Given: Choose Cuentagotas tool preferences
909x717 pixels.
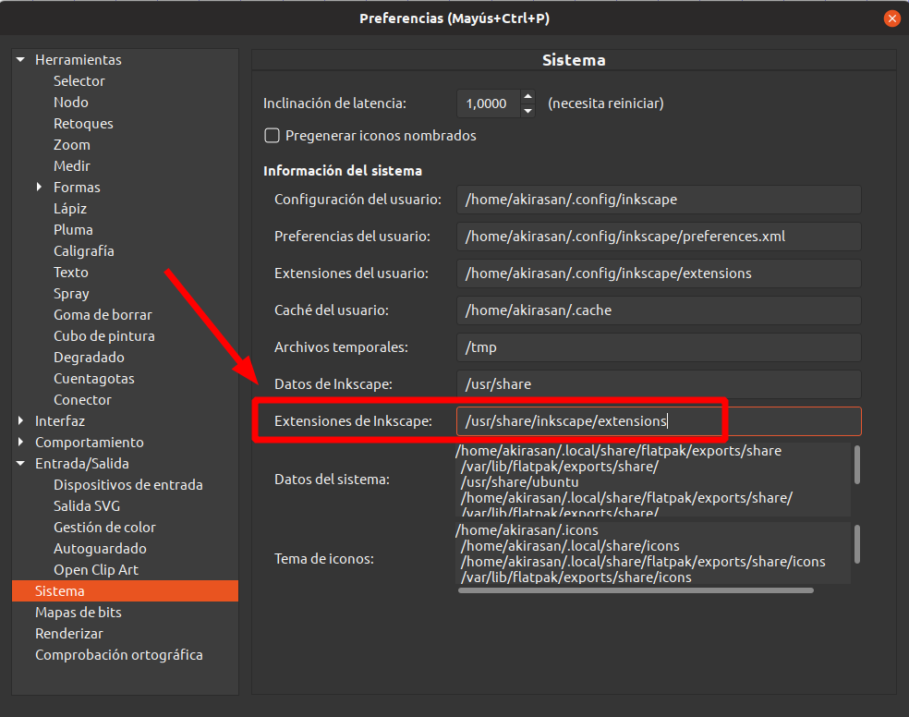Looking at the screenshot, I should point(94,379).
